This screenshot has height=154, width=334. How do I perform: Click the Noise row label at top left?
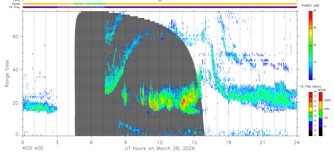pyautogui.click(x=16, y=4)
